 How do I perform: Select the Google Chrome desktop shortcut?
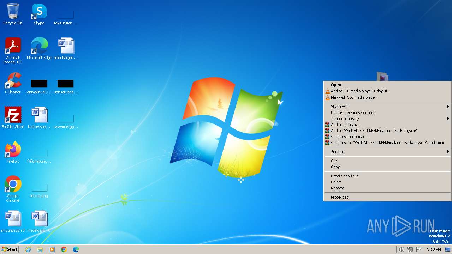click(13, 189)
